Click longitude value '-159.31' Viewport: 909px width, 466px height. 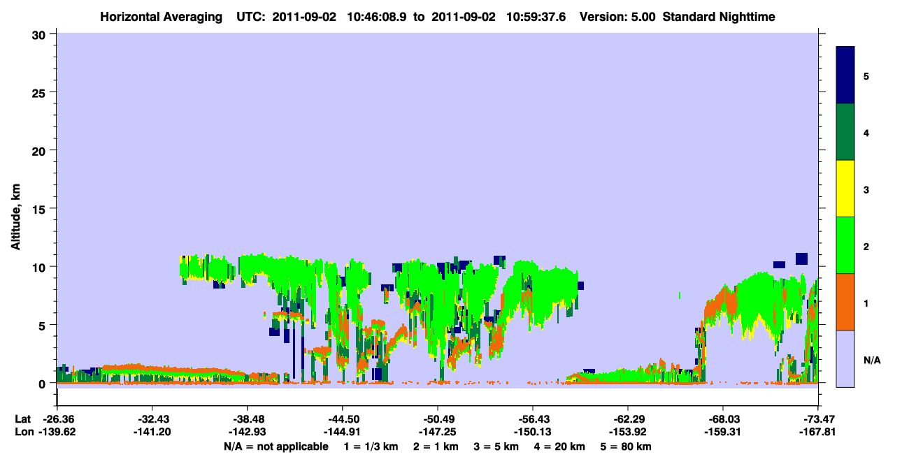point(722,432)
